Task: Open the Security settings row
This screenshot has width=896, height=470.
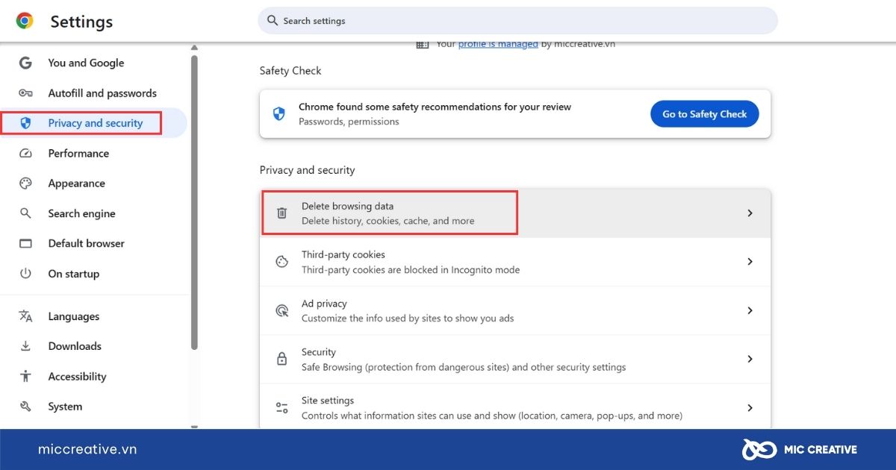Action: [x=515, y=359]
